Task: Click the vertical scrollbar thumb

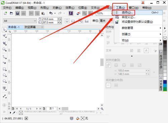Action: [x=102, y=62]
